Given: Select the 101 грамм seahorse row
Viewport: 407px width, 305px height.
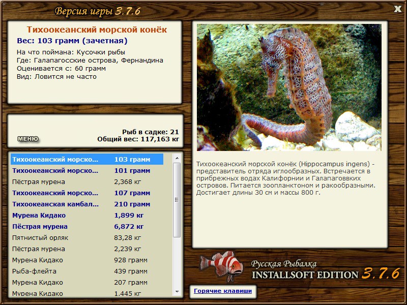Looking at the screenshot, I should tap(87, 171).
